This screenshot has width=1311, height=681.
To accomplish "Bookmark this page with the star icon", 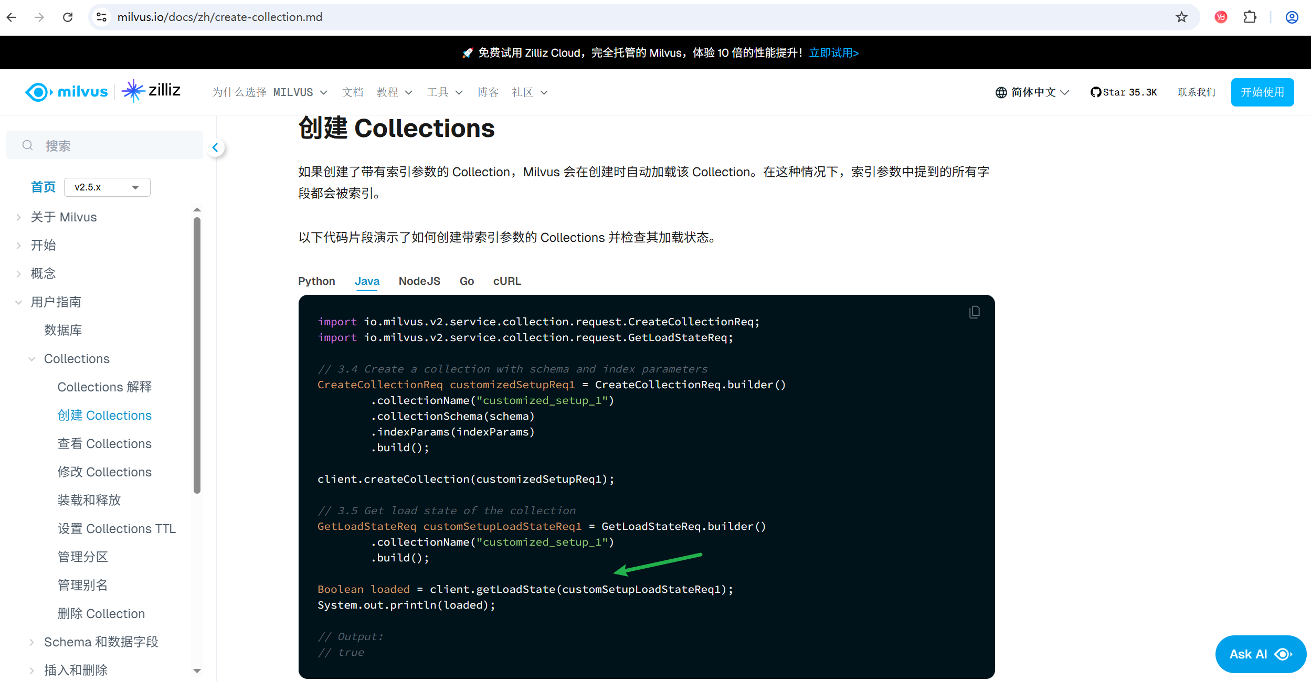I will (1181, 17).
